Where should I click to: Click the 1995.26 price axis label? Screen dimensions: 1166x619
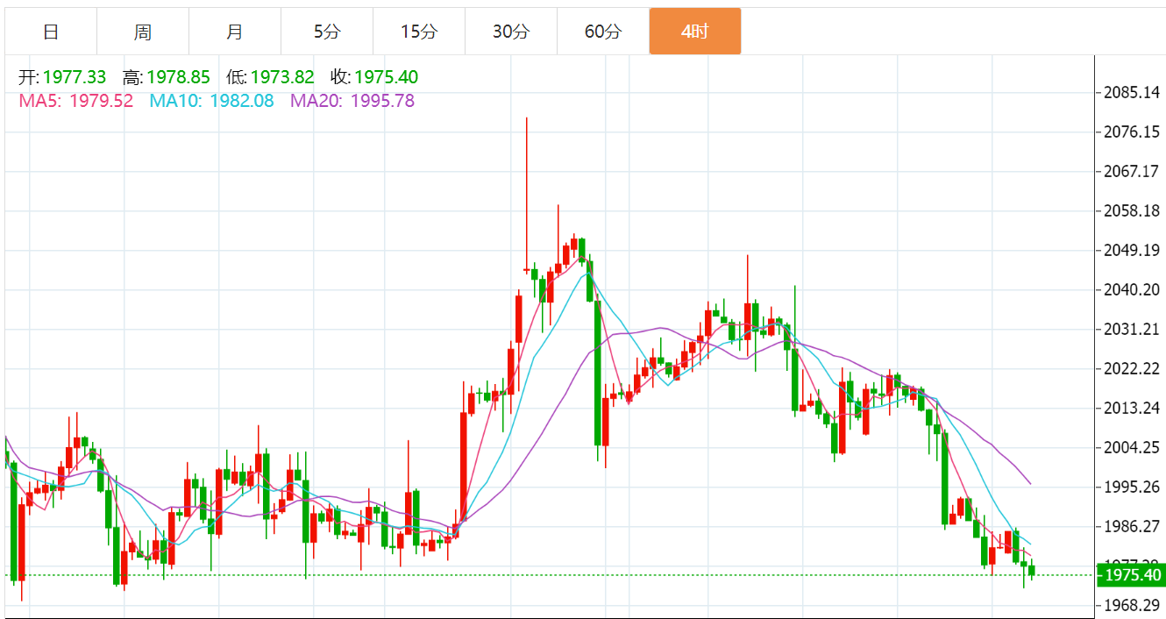(x=1131, y=487)
